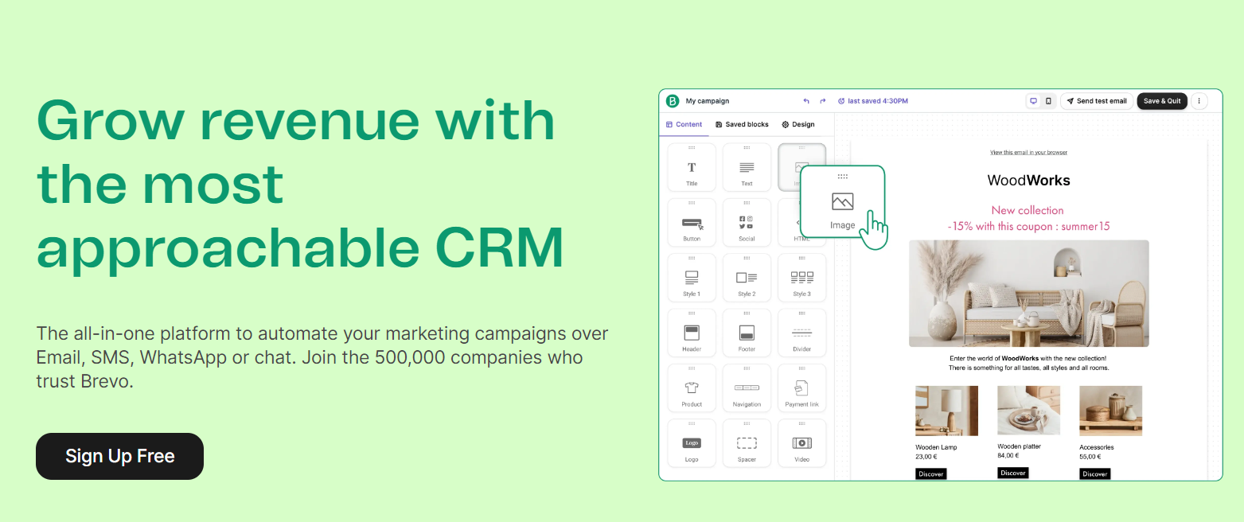Image resolution: width=1244 pixels, height=522 pixels.
Task: Insert the Divider block
Action: click(x=801, y=333)
